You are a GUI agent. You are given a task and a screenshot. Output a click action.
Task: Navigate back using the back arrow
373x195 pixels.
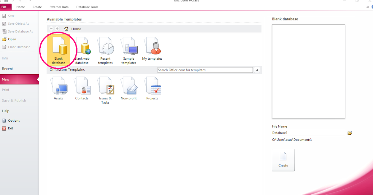coord(51,28)
